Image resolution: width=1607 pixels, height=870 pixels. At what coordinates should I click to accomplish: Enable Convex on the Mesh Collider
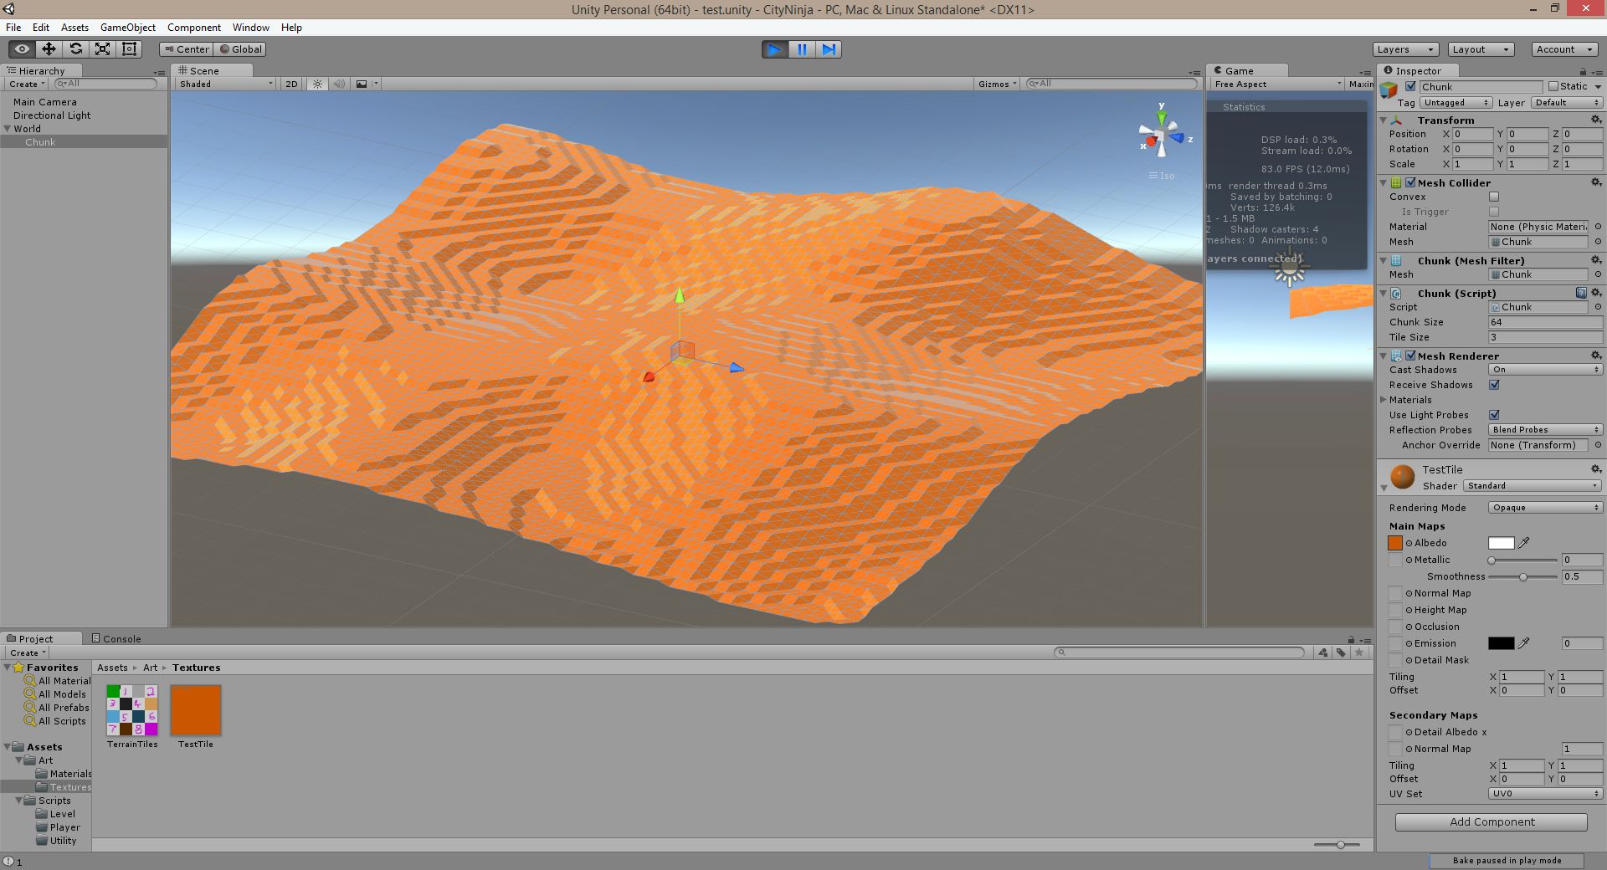tap(1494, 197)
